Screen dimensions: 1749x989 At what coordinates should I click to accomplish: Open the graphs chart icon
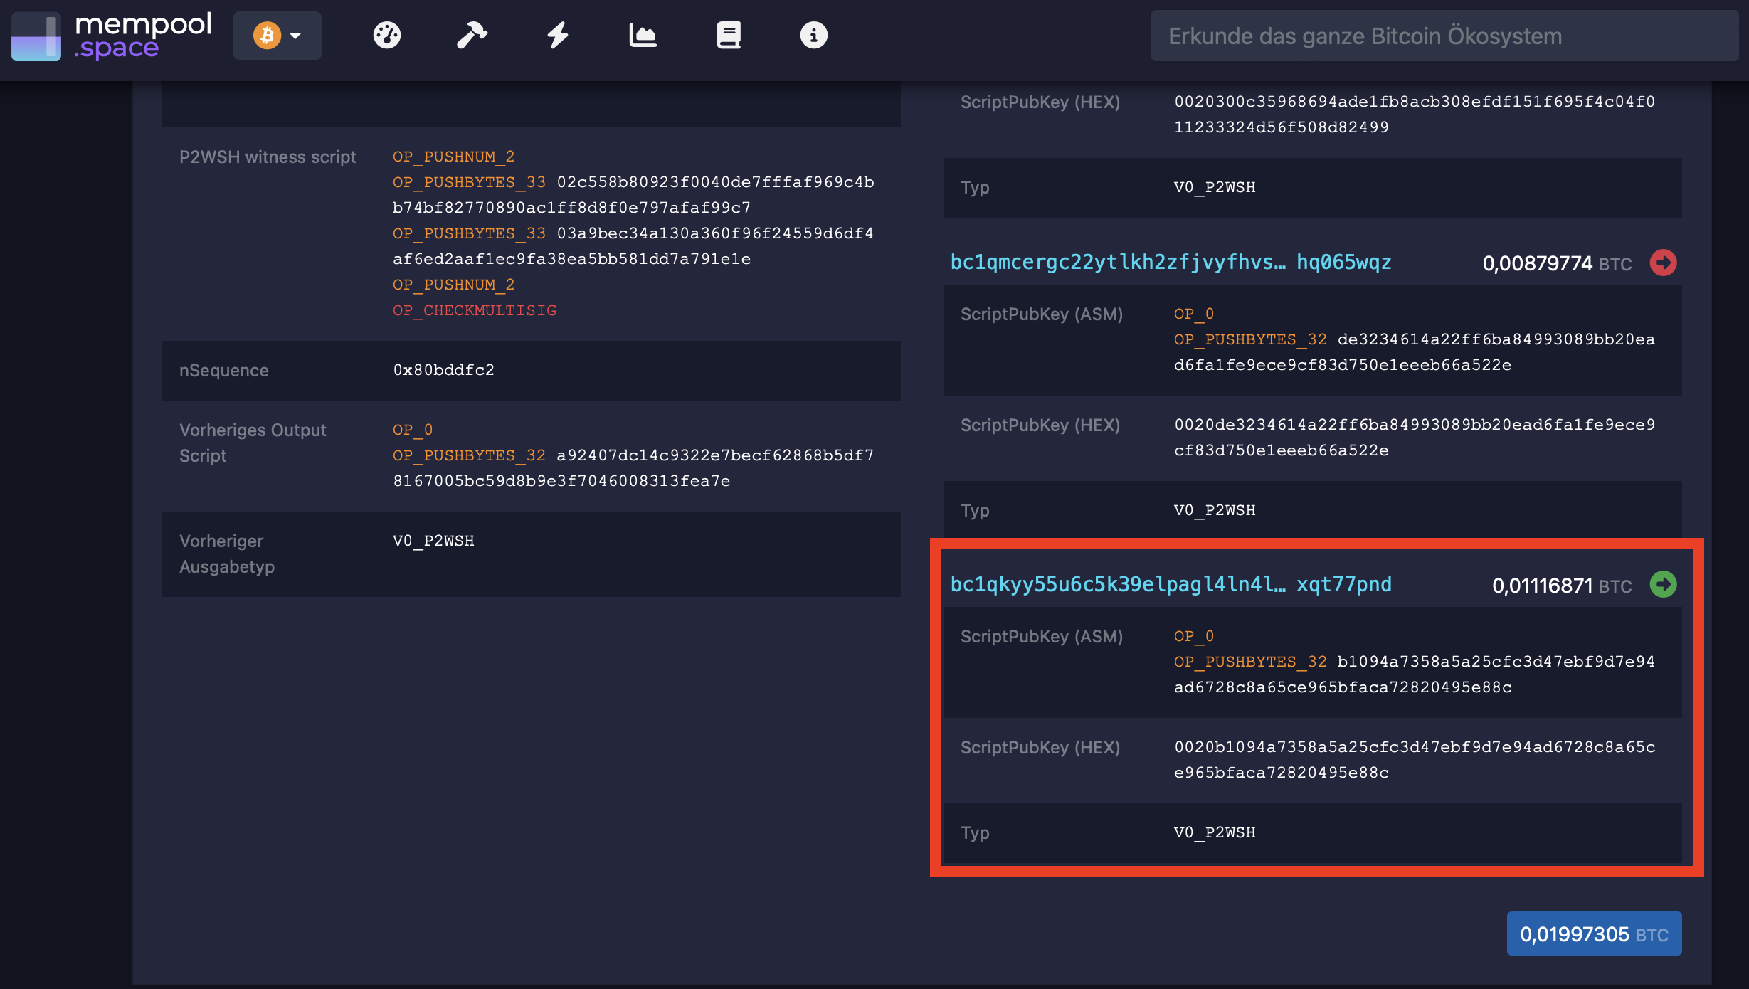click(643, 35)
